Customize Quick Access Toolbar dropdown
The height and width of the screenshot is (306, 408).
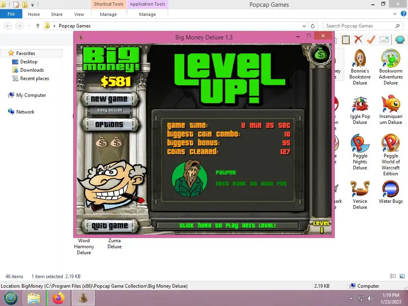[32, 5]
